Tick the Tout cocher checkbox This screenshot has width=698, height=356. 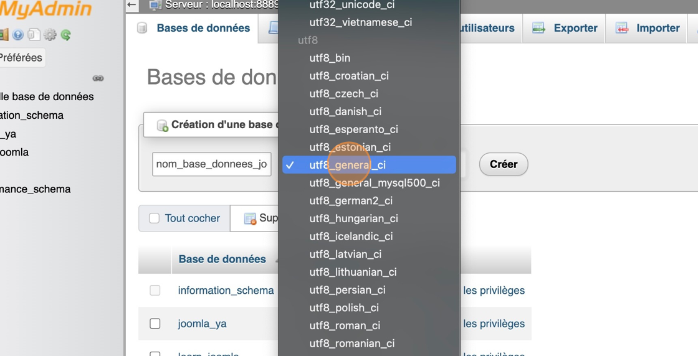click(x=154, y=218)
